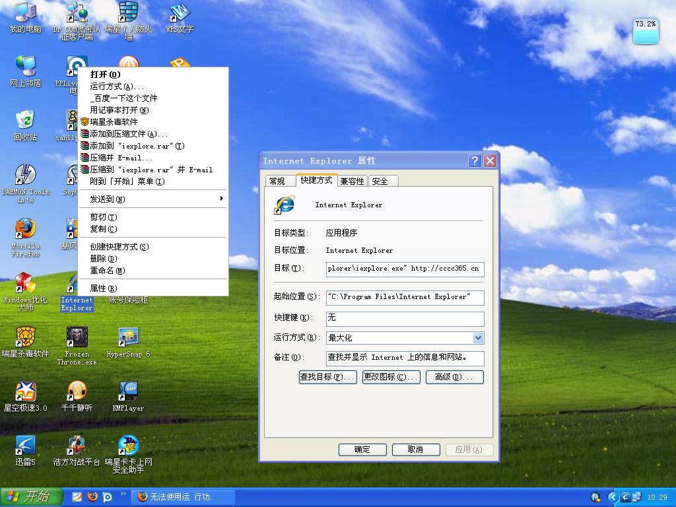Choose 删除(D) from context menu
Screen dimensions: 676x507
click(x=153, y=259)
